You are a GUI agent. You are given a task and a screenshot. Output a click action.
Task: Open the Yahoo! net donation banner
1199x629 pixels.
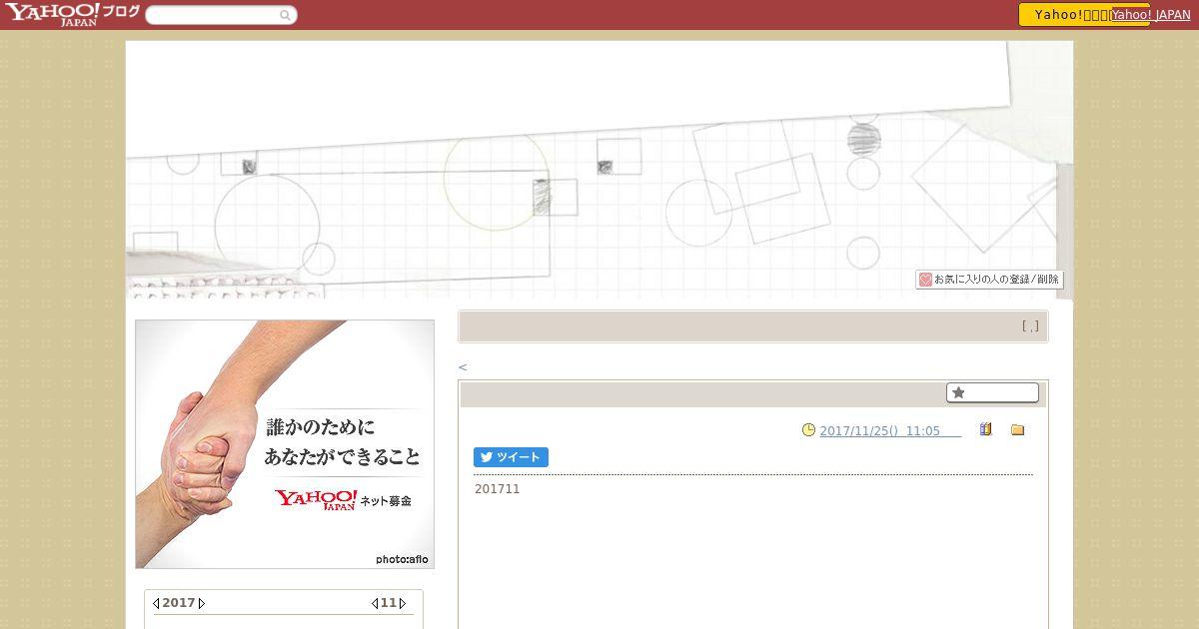point(285,444)
